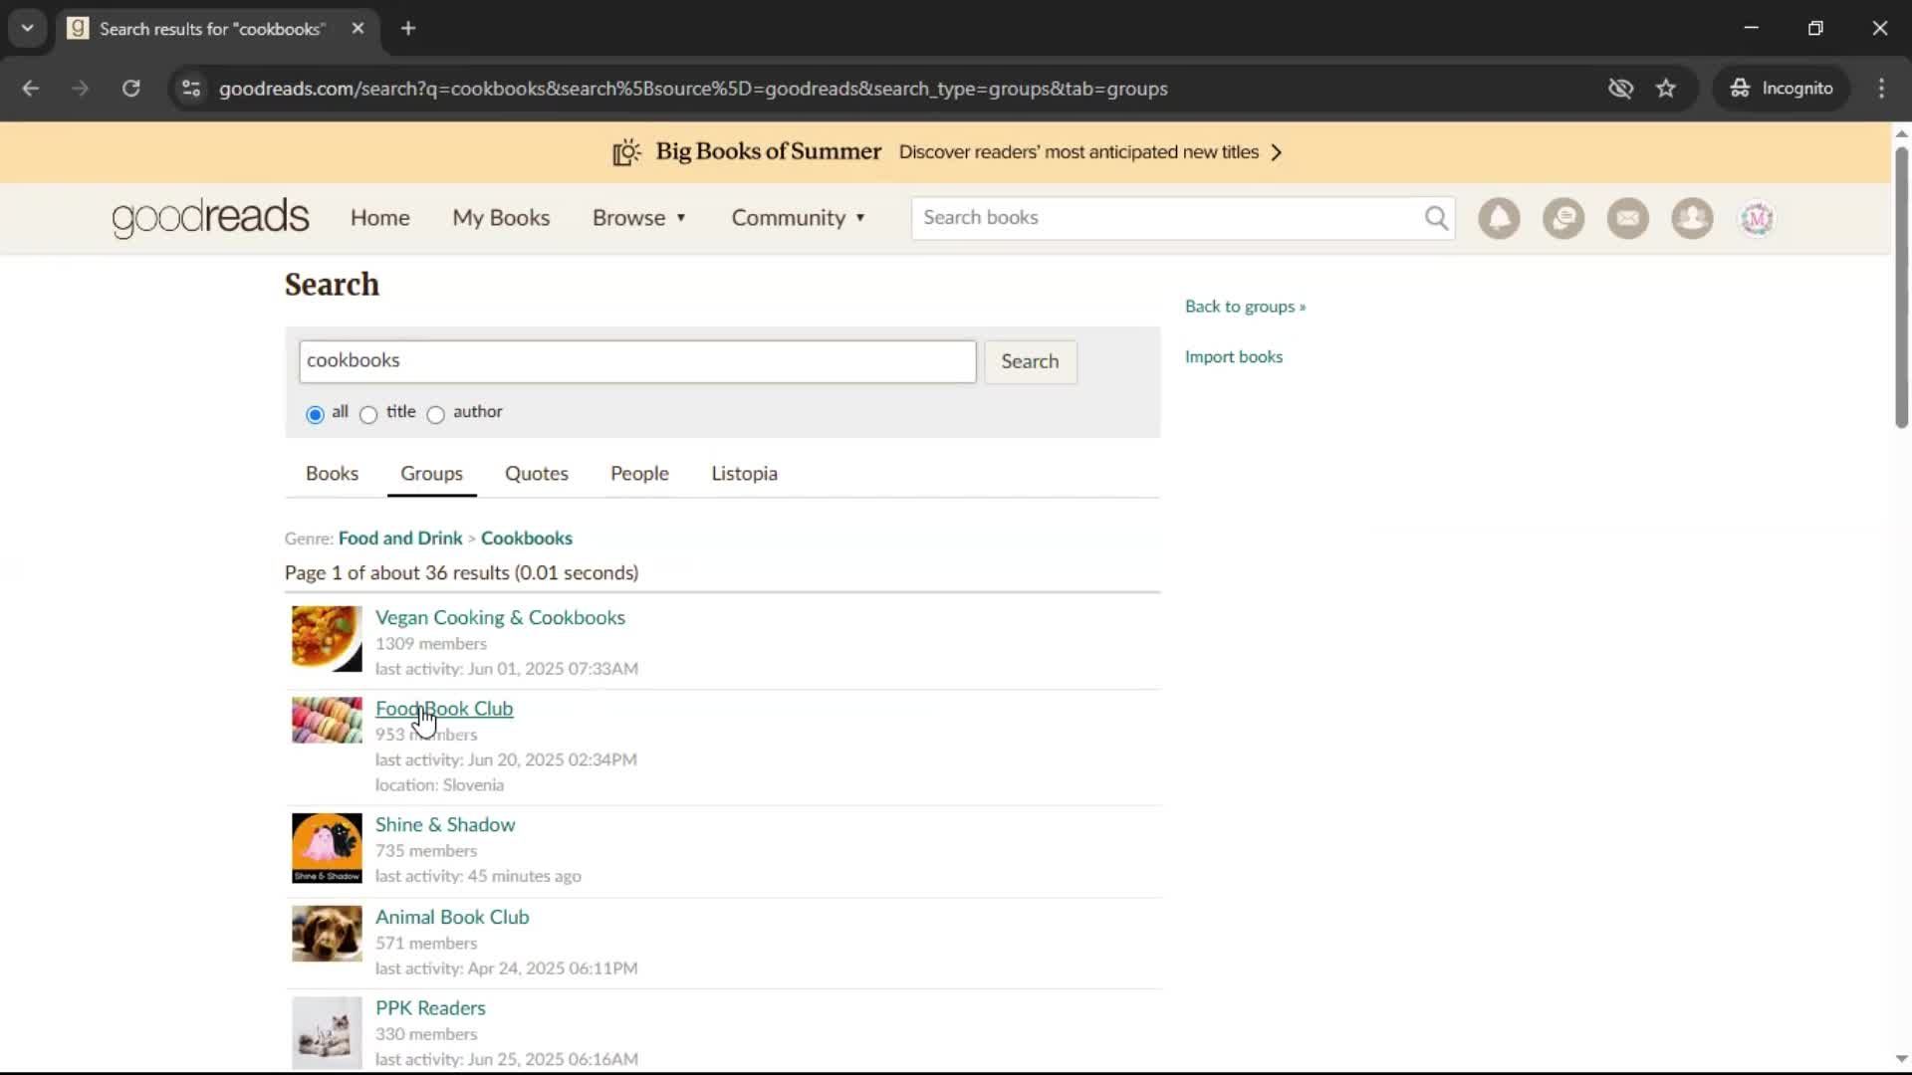Click the browser forward arrow
Screen dimensions: 1912x1075
[x=81, y=89]
